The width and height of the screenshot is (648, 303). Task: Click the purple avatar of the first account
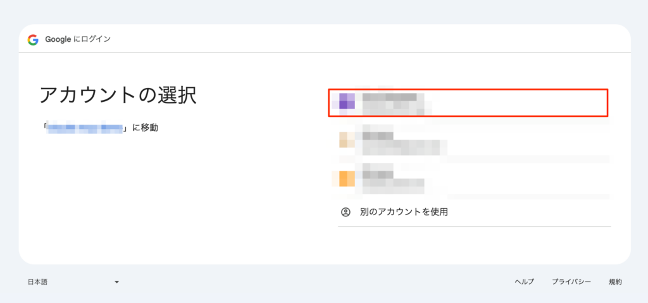pos(347,101)
